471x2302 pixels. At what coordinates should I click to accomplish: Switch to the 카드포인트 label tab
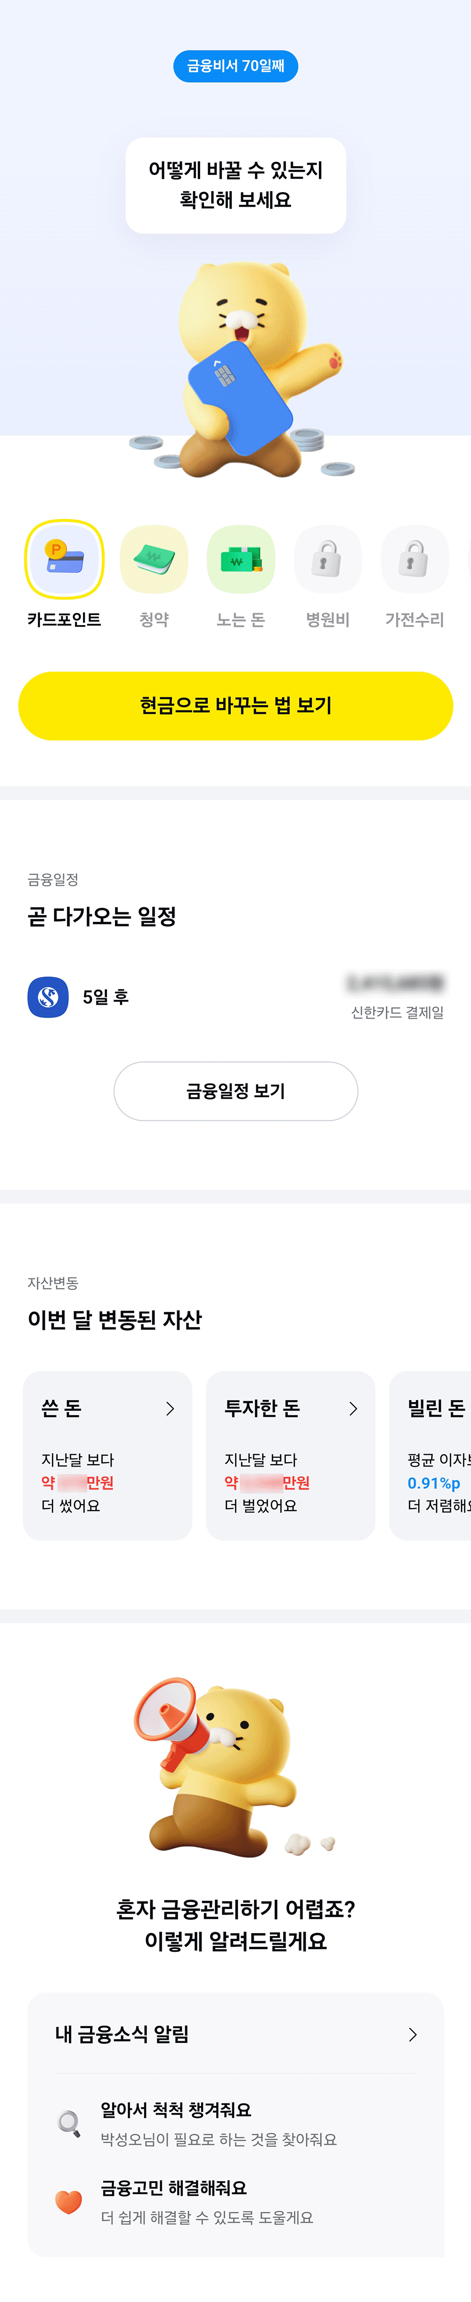click(64, 619)
